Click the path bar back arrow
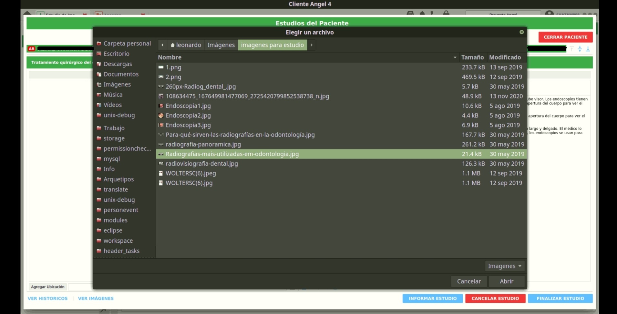The width and height of the screenshot is (617, 314). (x=162, y=45)
